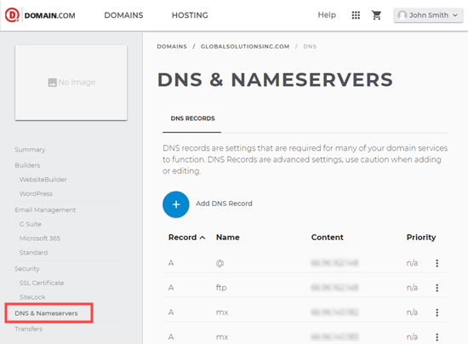Image resolution: width=468 pixels, height=344 pixels.
Task: Open the shopping cart
Action: pyautogui.click(x=376, y=15)
